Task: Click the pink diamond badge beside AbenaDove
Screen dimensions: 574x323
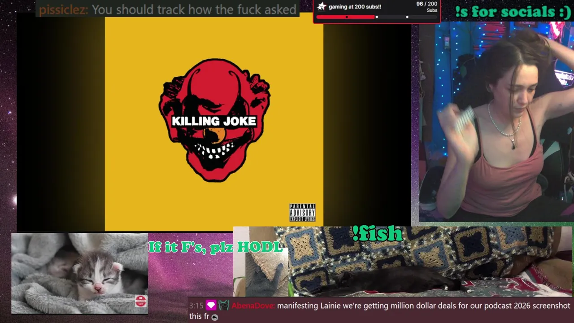Action: [211, 306]
